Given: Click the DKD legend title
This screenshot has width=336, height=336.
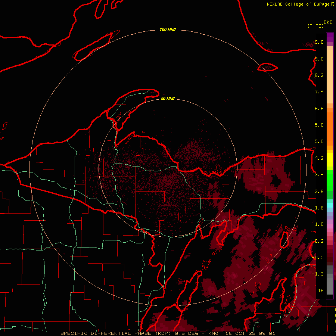Looking at the screenshot, I should tap(328, 22).
